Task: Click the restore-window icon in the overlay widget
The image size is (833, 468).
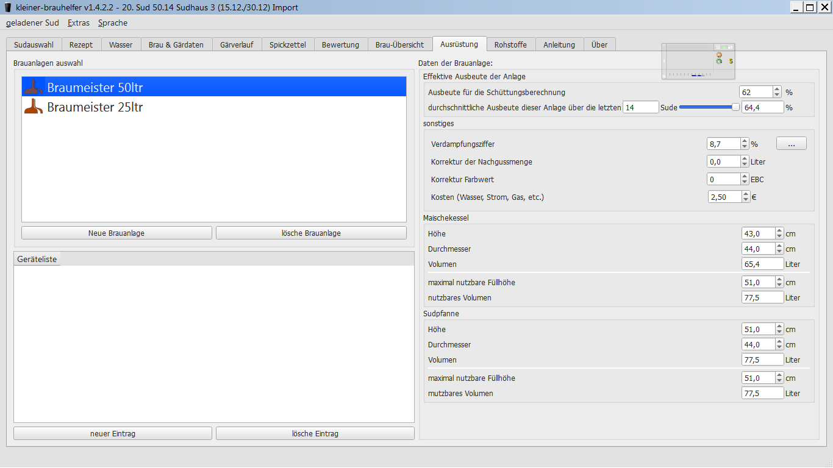Action: (x=730, y=47)
